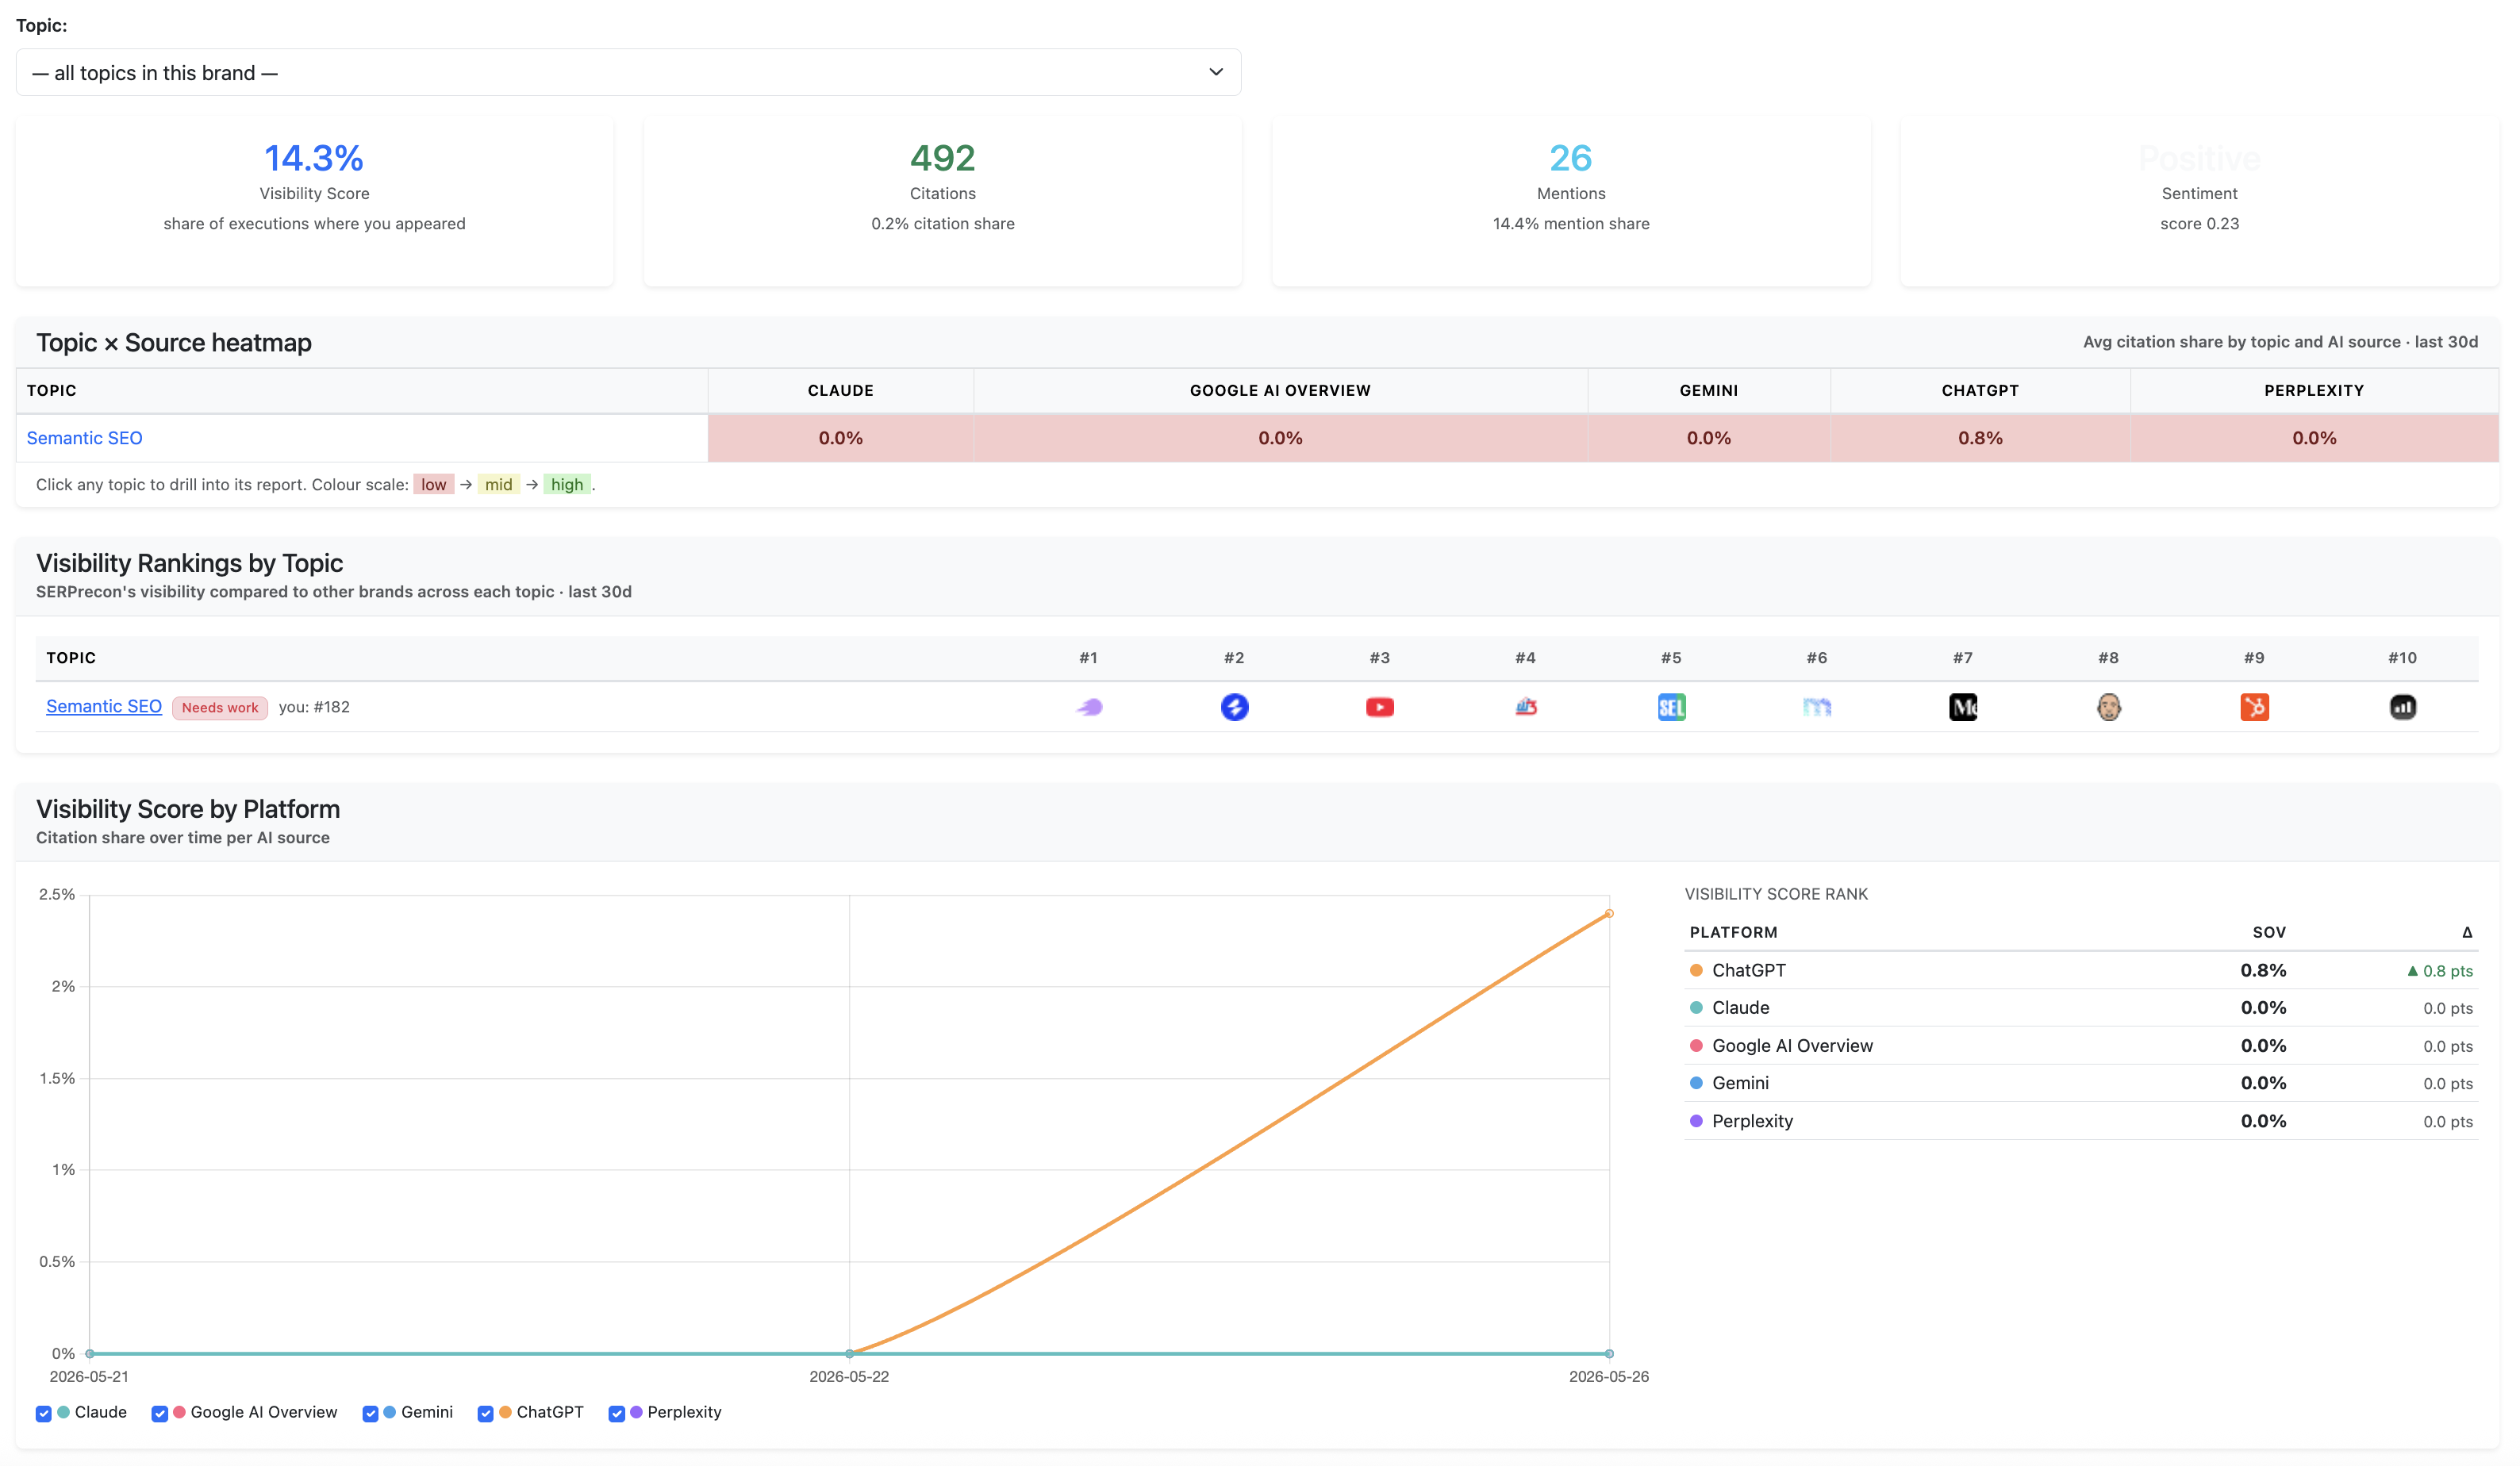Click the 26 Mentions card
Screen dimensions: 2520x1466
click(1571, 200)
